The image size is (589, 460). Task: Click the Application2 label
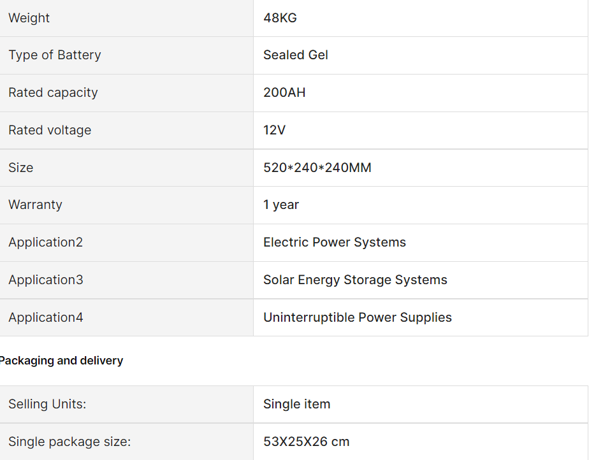point(45,242)
